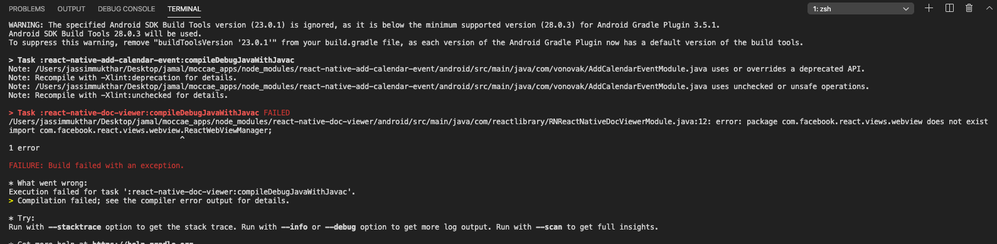Click the --stacktrace option text
Image resolution: width=997 pixels, height=244 pixels.
[x=75, y=227]
